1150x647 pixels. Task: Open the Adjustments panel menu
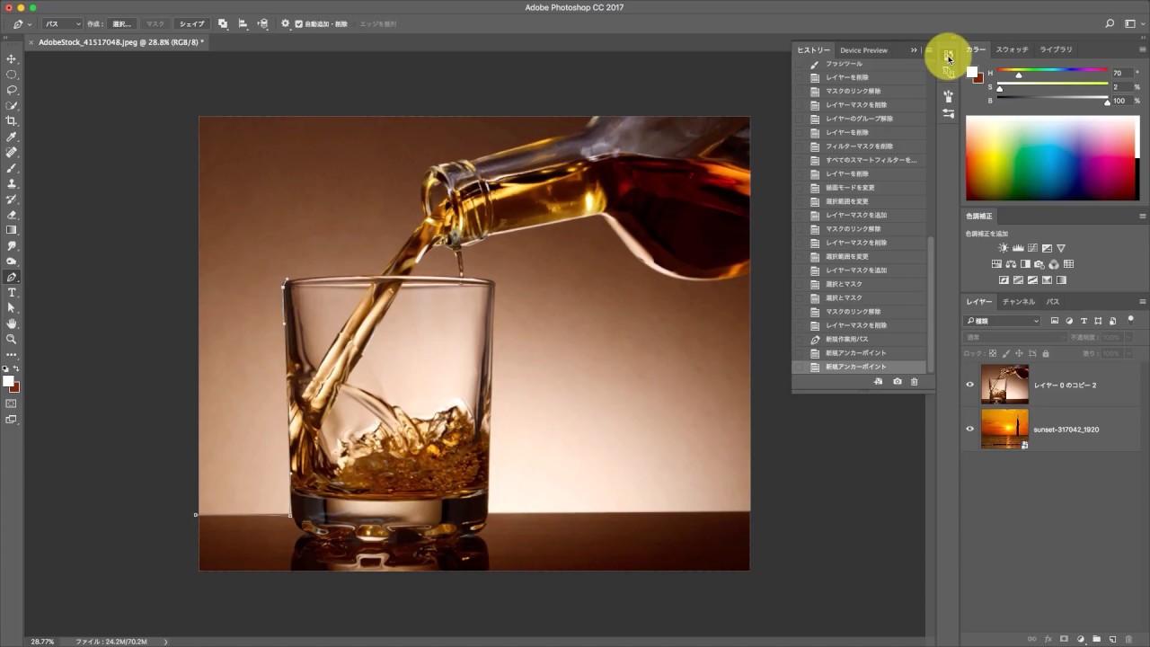[1143, 216]
